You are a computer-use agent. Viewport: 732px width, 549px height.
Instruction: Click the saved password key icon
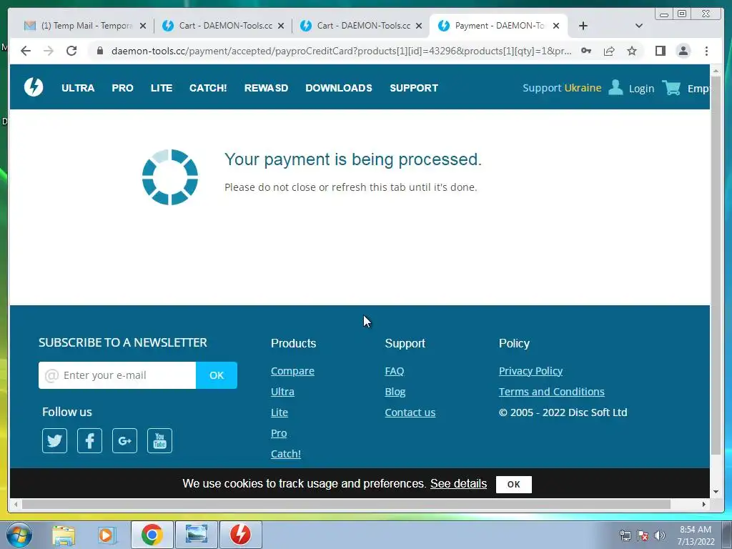pos(586,51)
